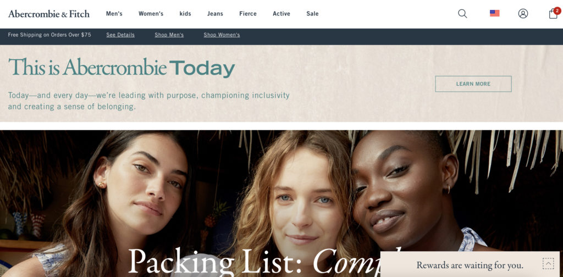Go to the Jeans category

(215, 14)
